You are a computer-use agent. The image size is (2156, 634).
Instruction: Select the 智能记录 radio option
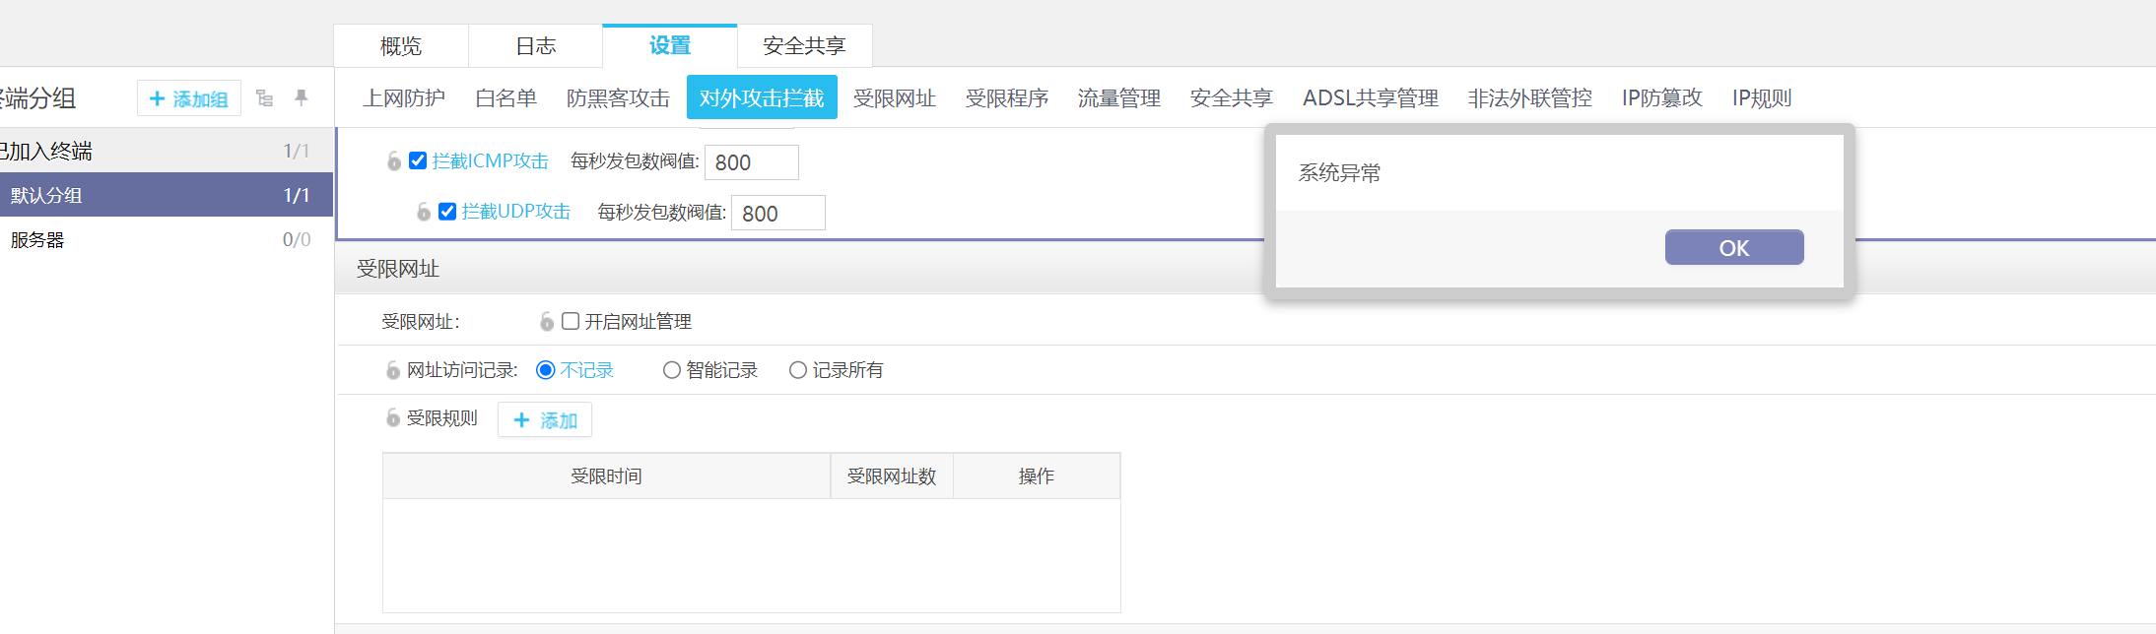[x=672, y=370]
